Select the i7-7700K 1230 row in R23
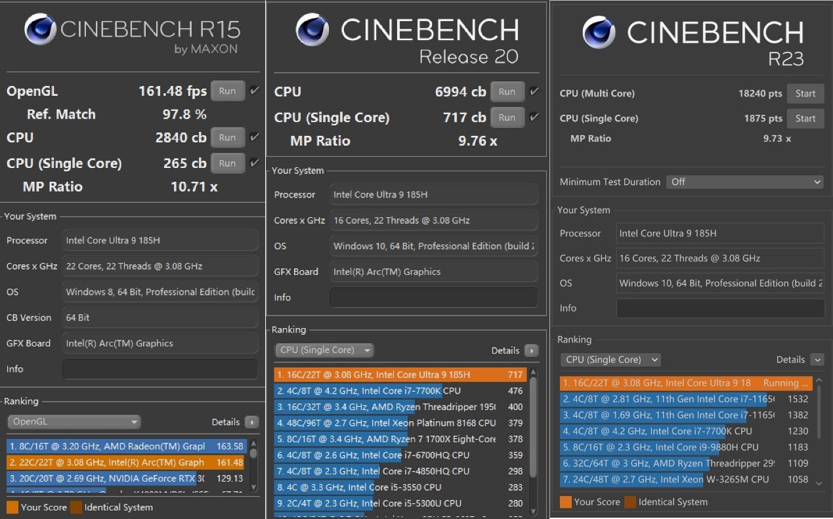Viewport: 833px width, 519px height. point(686,431)
